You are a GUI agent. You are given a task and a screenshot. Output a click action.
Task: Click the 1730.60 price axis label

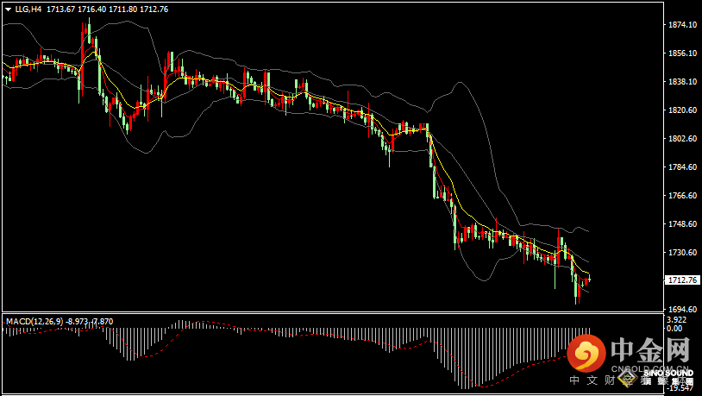click(682, 253)
